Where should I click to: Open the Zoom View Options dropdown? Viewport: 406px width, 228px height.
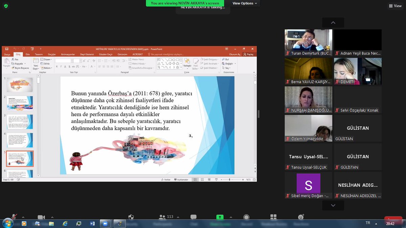pyautogui.click(x=245, y=3)
